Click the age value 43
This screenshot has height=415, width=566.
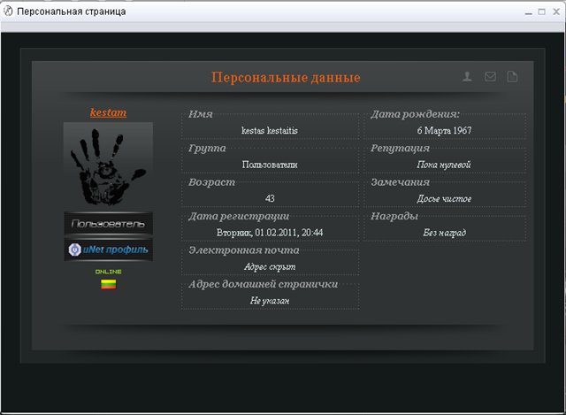[270, 198]
